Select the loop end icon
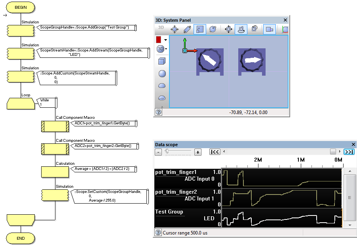Viewport: 357px width, 246px height. (21, 220)
